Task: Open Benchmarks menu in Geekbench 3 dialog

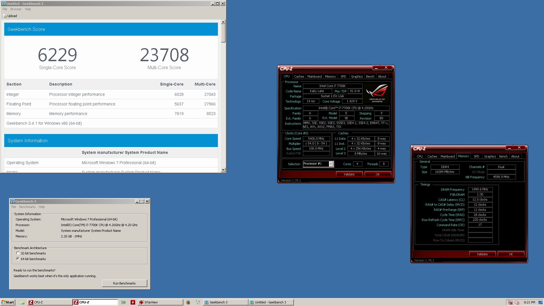Action: coord(27,207)
